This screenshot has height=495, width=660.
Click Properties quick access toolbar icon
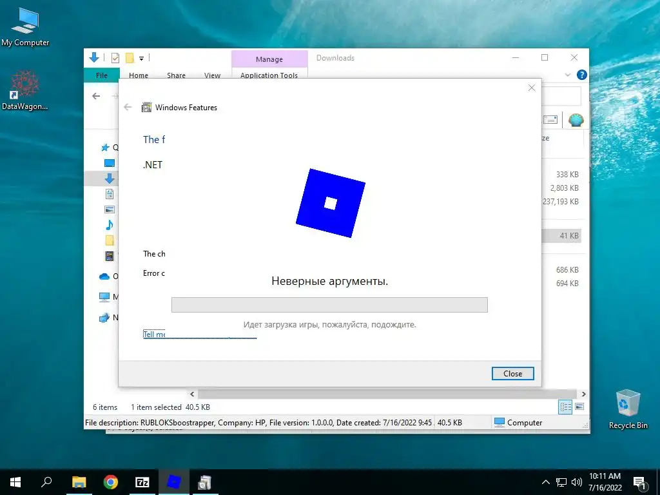coord(115,58)
